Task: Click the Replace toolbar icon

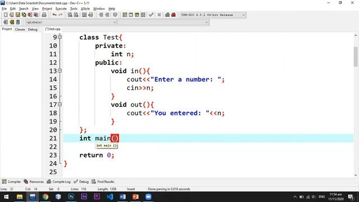Action: click(x=76, y=15)
